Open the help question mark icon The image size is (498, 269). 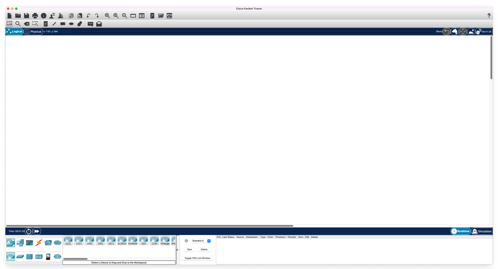(x=489, y=16)
